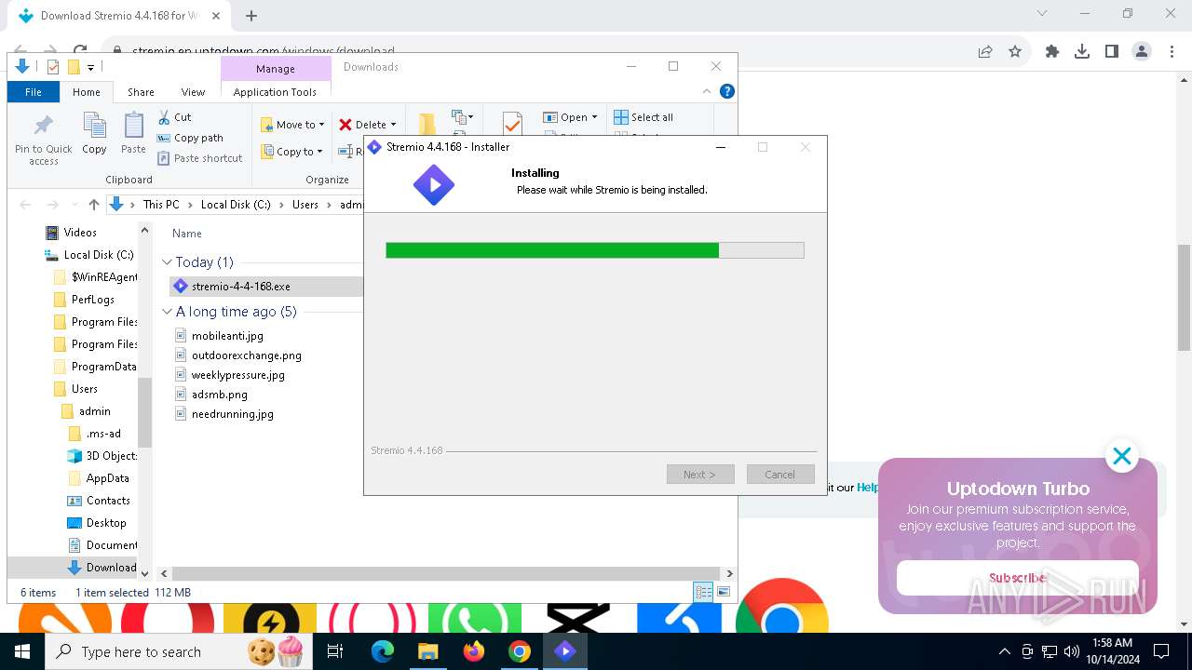Select 3D Objects in tree
1192x670 pixels.
(x=111, y=456)
